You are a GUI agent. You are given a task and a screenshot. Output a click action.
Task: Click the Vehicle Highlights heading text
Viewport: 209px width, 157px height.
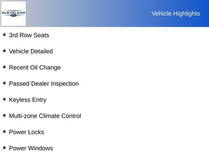[x=176, y=13]
